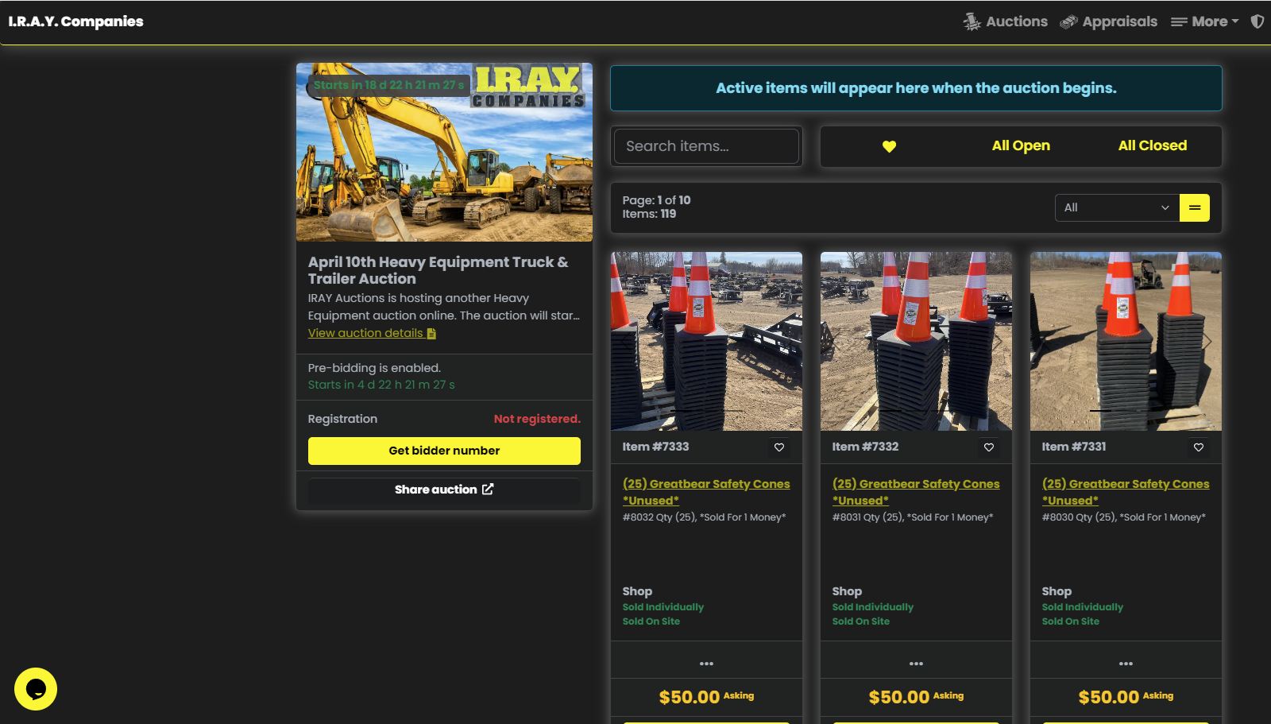The image size is (1271, 724).
Task: Click Active items will appear here banner
Action: tap(916, 88)
